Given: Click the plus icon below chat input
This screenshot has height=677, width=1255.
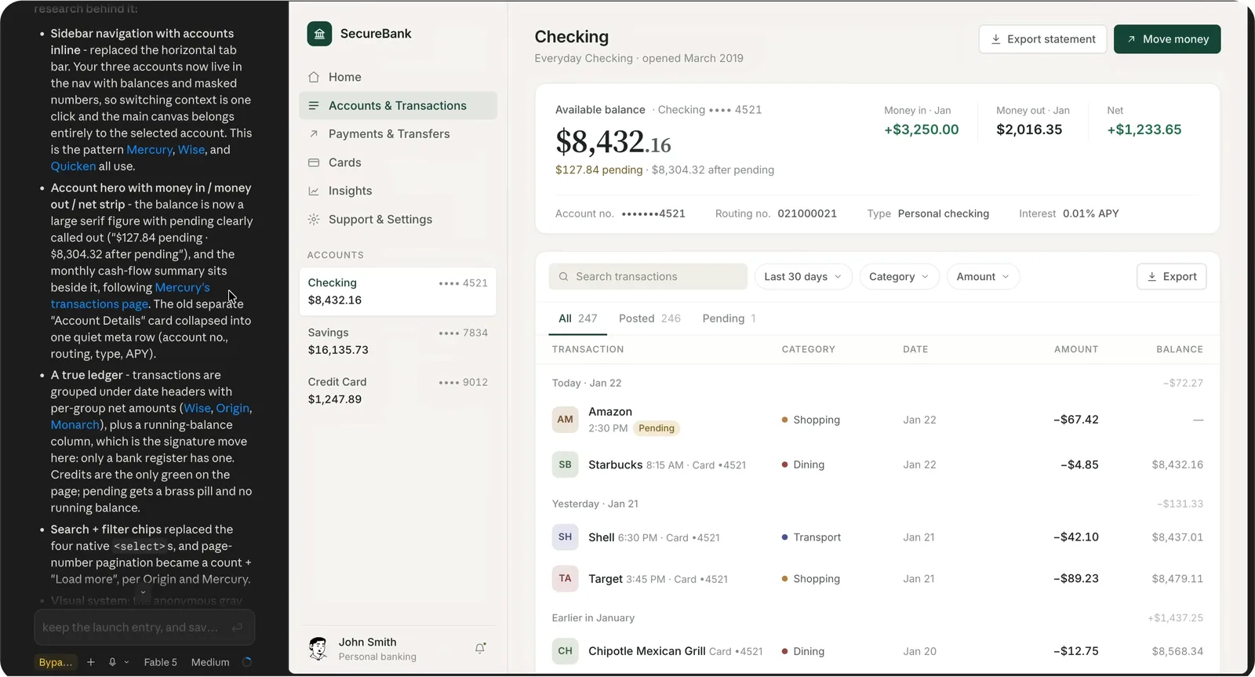Looking at the screenshot, I should pyautogui.click(x=91, y=662).
